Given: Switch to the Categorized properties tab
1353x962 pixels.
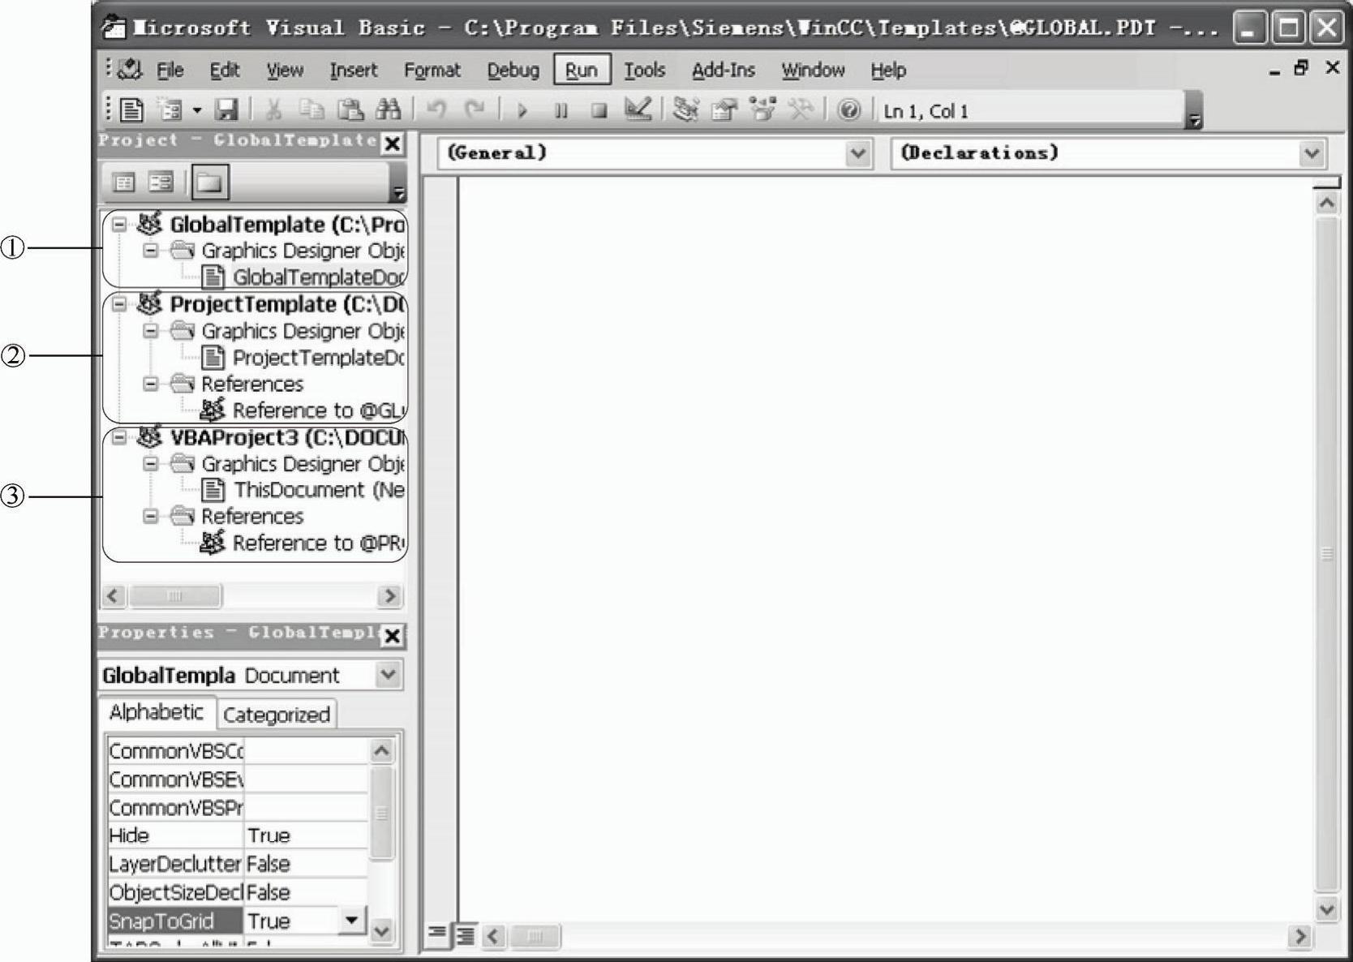Looking at the screenshot, I should [x=277, y=715].
